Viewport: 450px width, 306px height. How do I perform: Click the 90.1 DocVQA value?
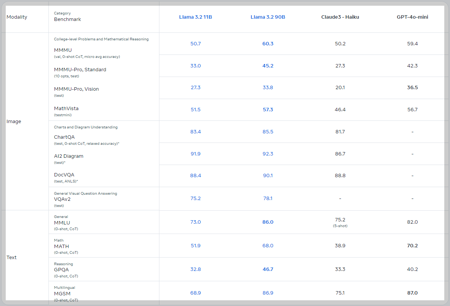click(x=268, y=176)
